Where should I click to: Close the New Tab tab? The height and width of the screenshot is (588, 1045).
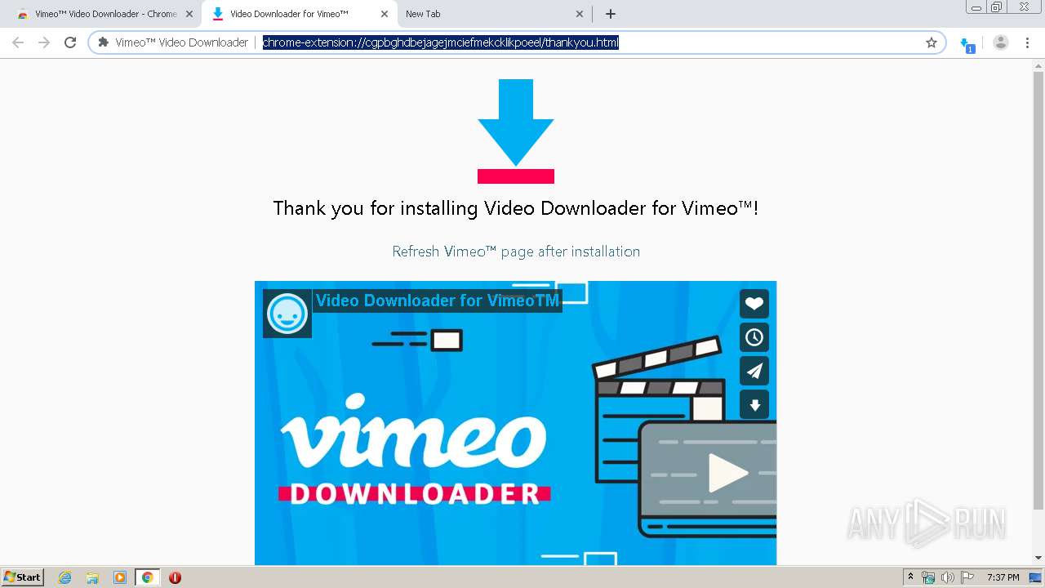pos(580,14)
